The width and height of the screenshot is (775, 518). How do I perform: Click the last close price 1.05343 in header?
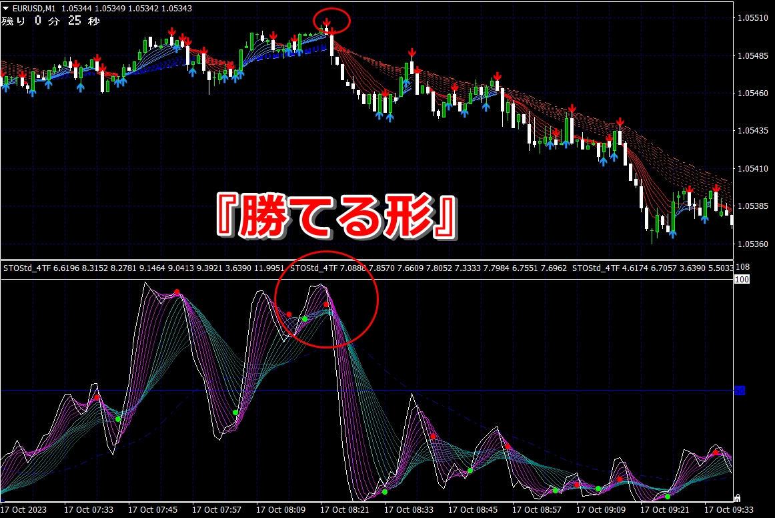[177, 9]
